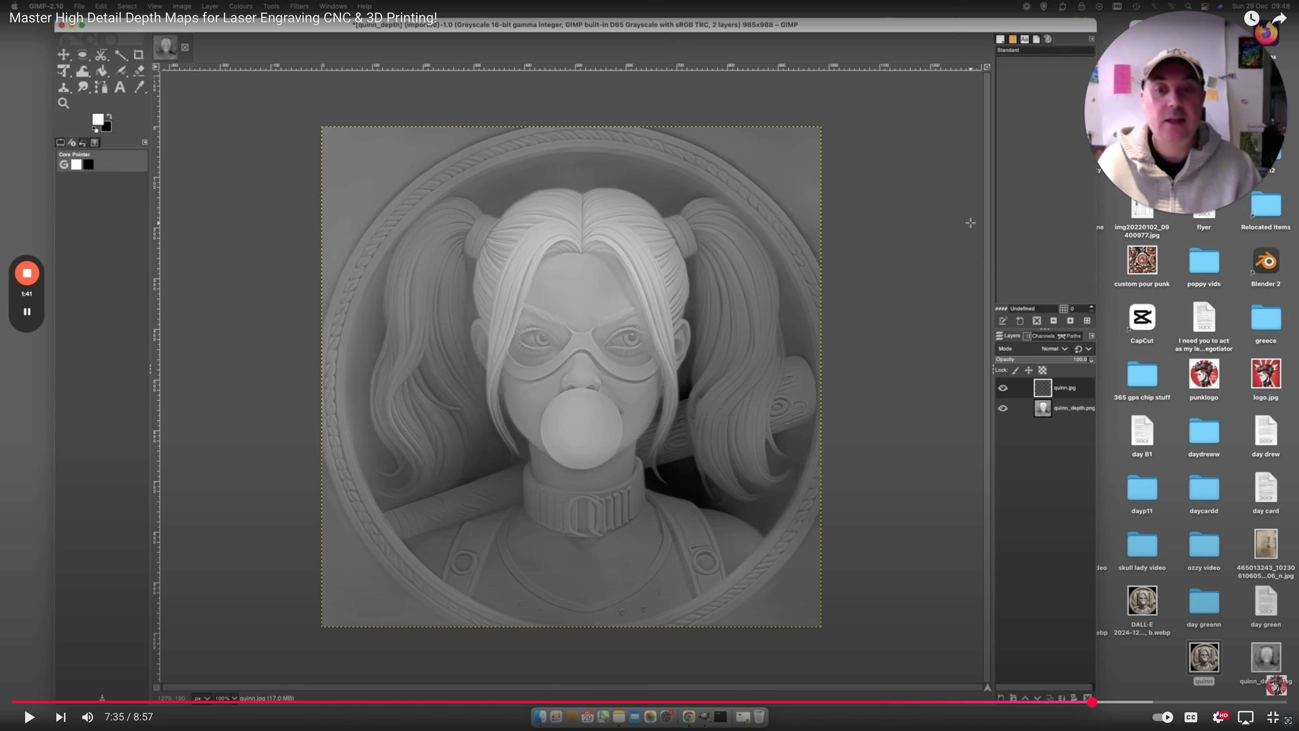The height and width of the screenshot is (731, 1299).
Task: Open the Filters menu
Action: pyautogui.click(x=299, y=6)
